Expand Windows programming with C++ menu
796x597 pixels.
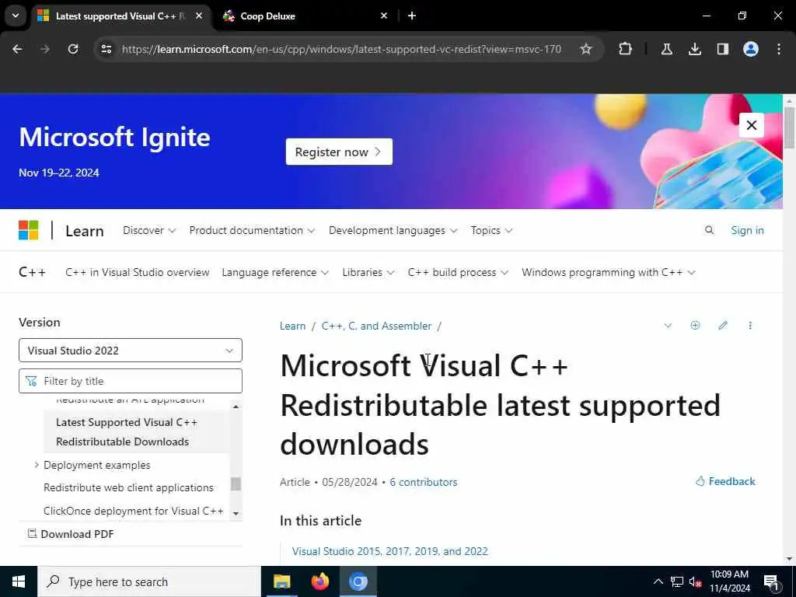click(x=608, y=272)
